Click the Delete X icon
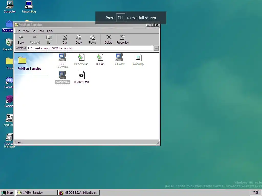Screen dimensions: 262x196 click(x=108, y=37)
